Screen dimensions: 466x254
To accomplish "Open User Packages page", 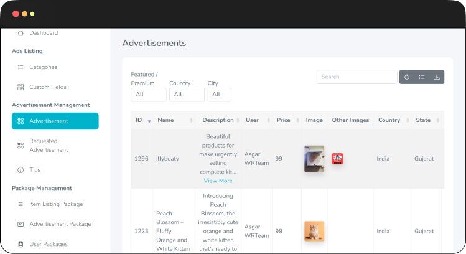I will 48,244.
